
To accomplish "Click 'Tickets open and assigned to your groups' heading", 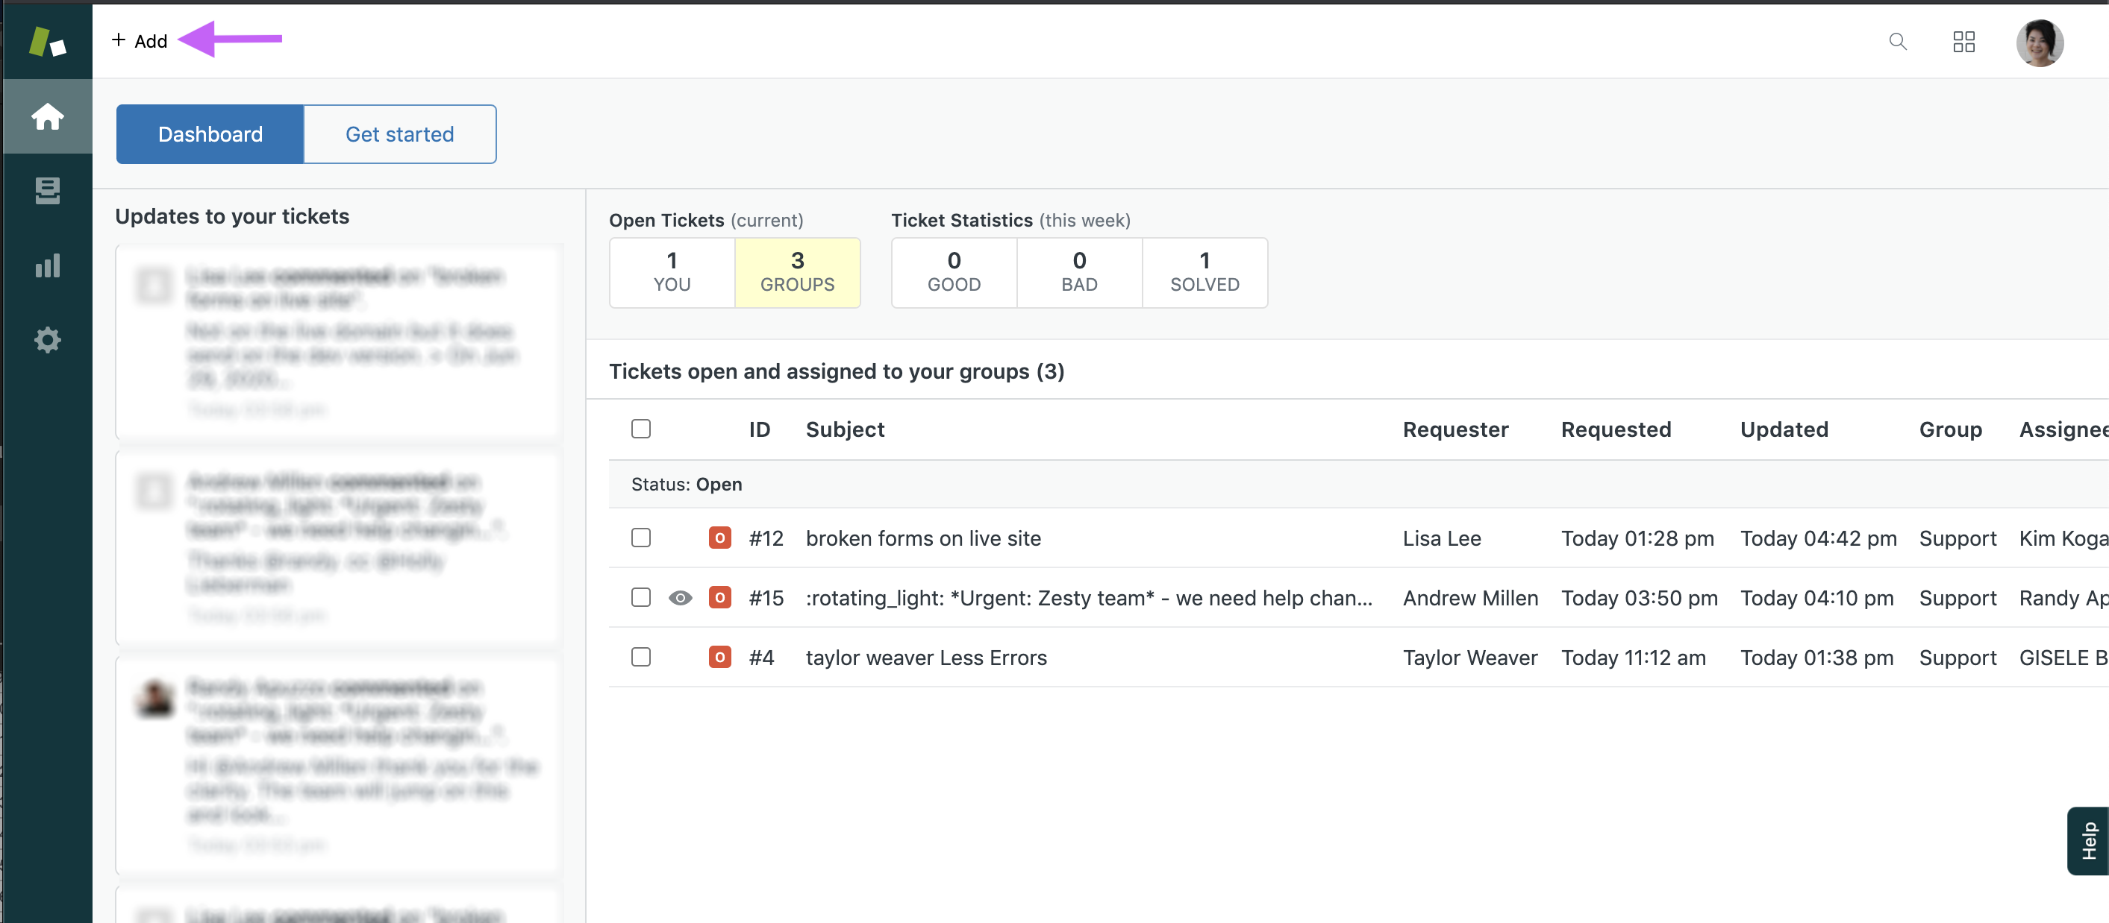I will [836, 371].
